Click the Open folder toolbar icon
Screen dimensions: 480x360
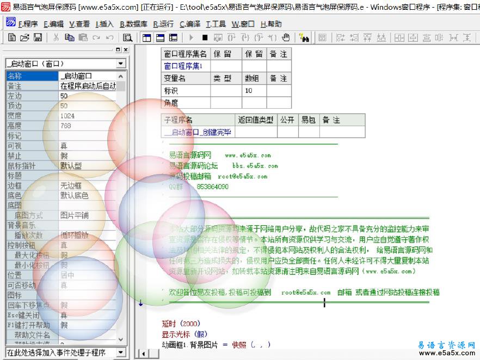[24, 38]
